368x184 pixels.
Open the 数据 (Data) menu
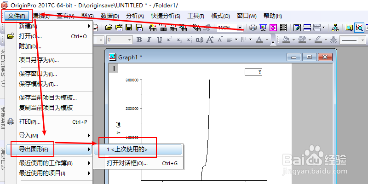110,16
